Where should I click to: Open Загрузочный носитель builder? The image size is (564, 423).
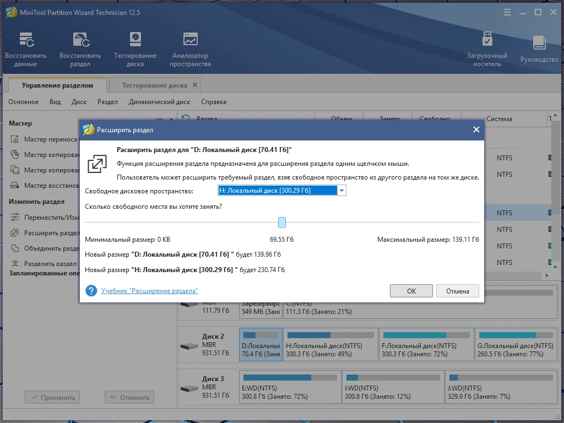click(487, 49)
